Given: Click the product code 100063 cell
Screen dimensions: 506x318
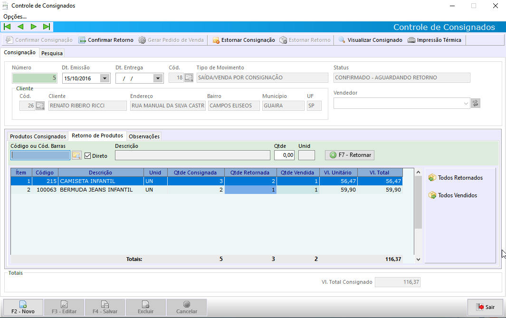Looking at the screenshot, I should tap(45, 190).
